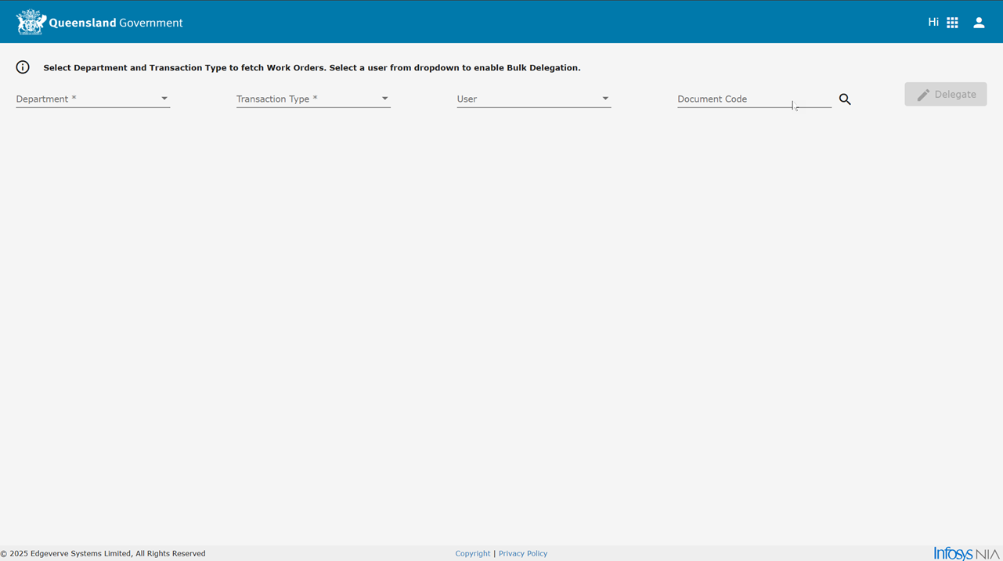
Task: Expand the User dropdown arrow
Action: coord(605,99)
